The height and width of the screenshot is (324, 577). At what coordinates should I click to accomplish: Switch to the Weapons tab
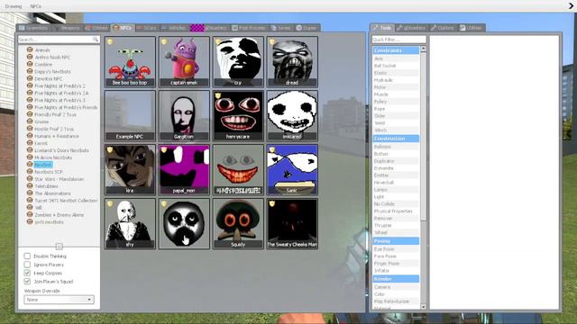pyautogui.click(x=68, y=28)
